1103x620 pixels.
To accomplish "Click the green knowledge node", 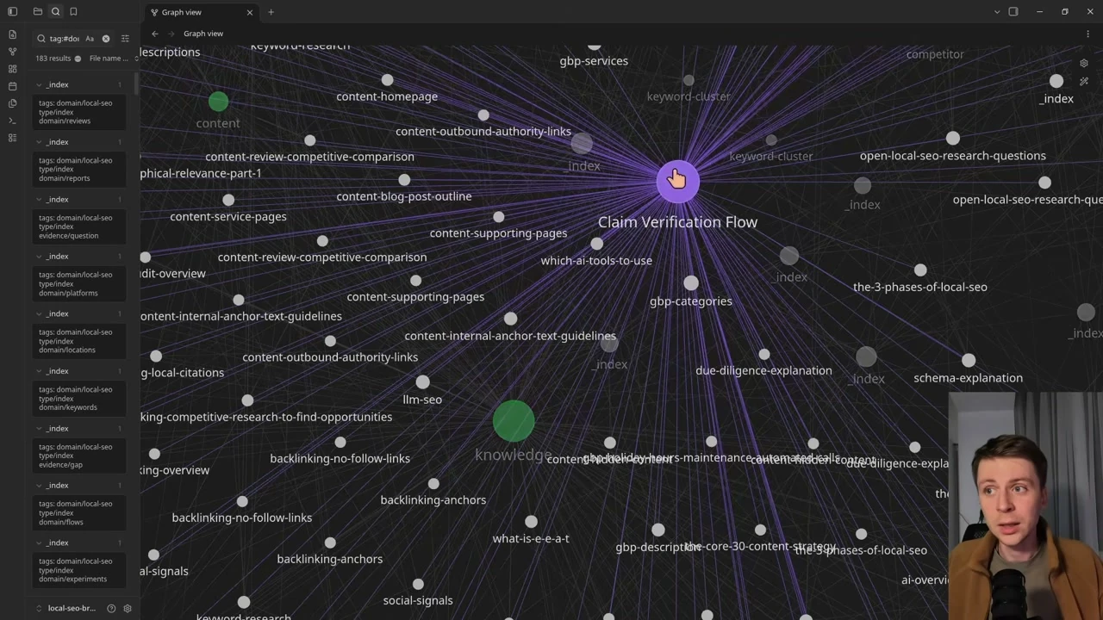I will point(514,421).
